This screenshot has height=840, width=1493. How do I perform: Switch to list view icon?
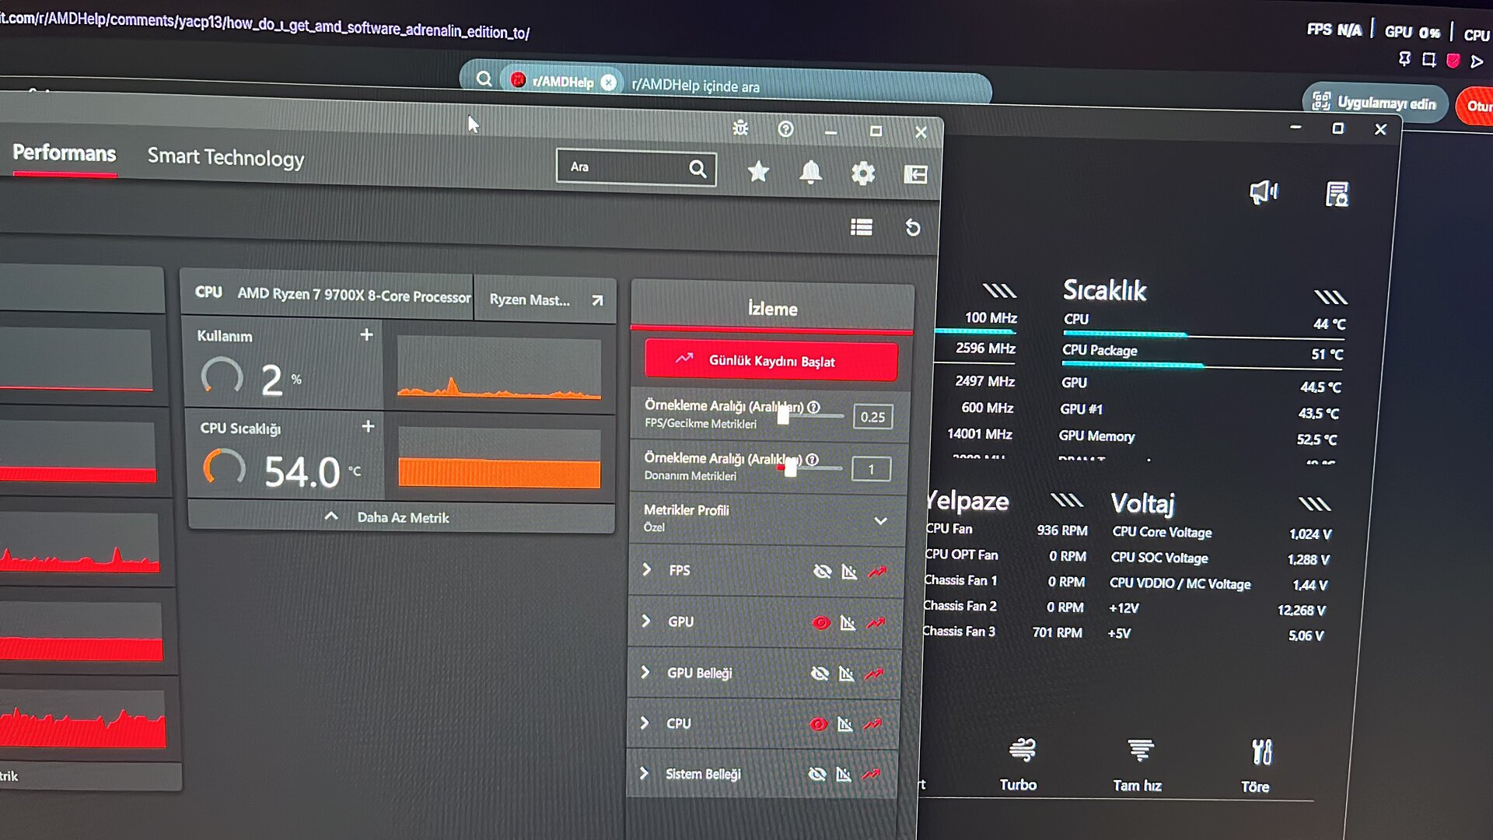861,227
